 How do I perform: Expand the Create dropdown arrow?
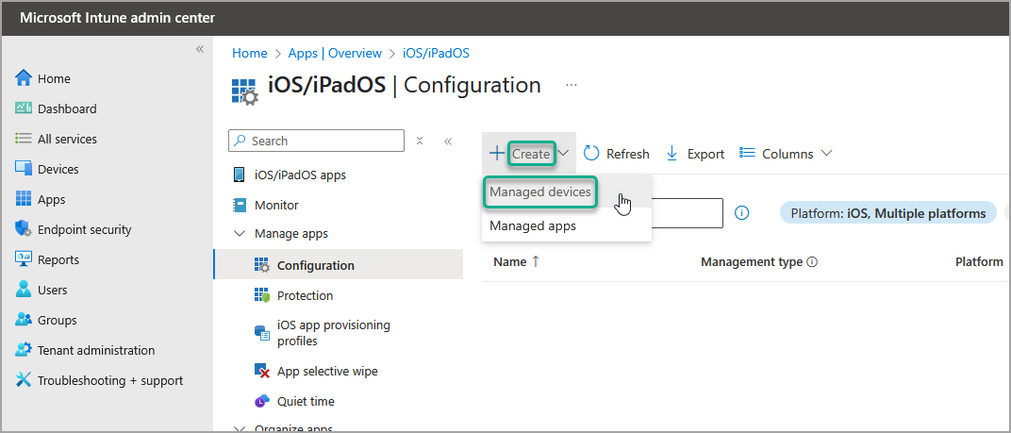click(x=564, y=154)
